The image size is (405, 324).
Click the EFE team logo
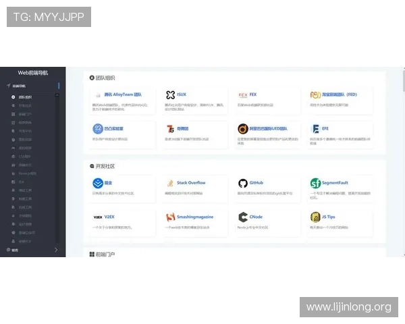pyautogui.click(x=315, y=128)
